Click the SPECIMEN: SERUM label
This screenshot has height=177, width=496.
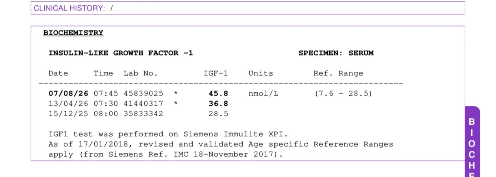(336, 53)
